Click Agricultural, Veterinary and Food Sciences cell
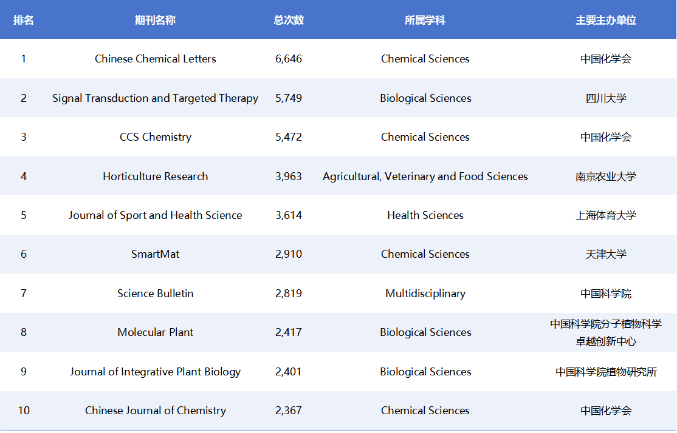The width and height of the screenshot is (677, 433). coord(425,176)
